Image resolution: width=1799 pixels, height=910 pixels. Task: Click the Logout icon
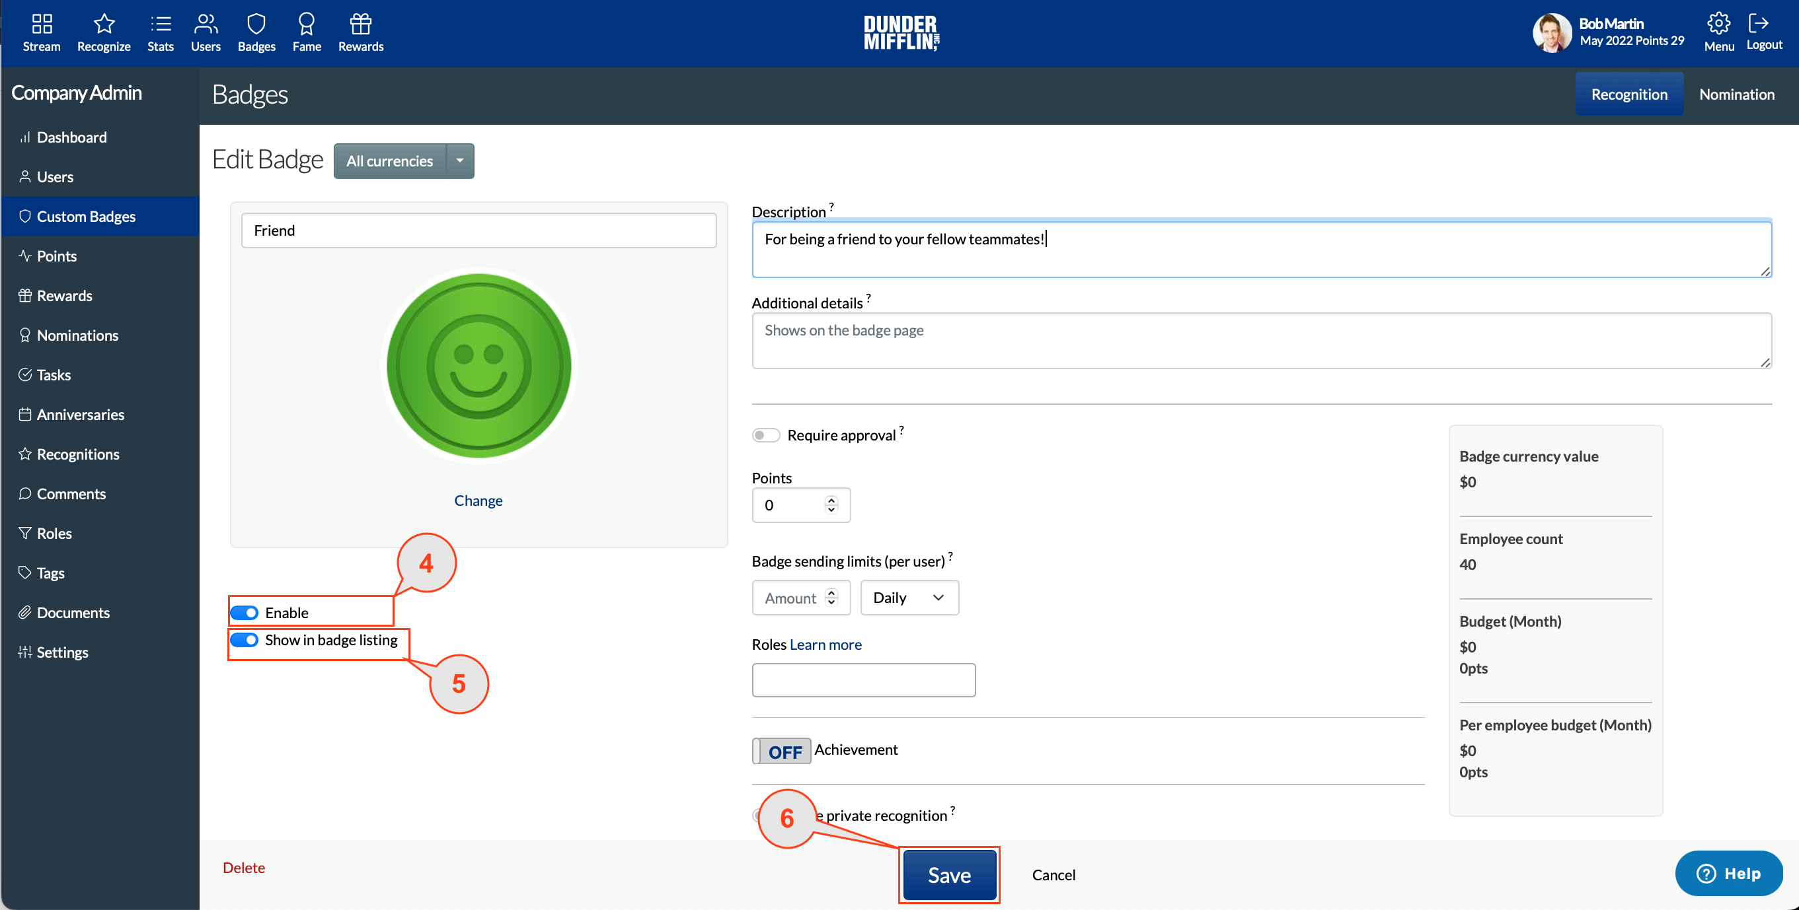1763,32
